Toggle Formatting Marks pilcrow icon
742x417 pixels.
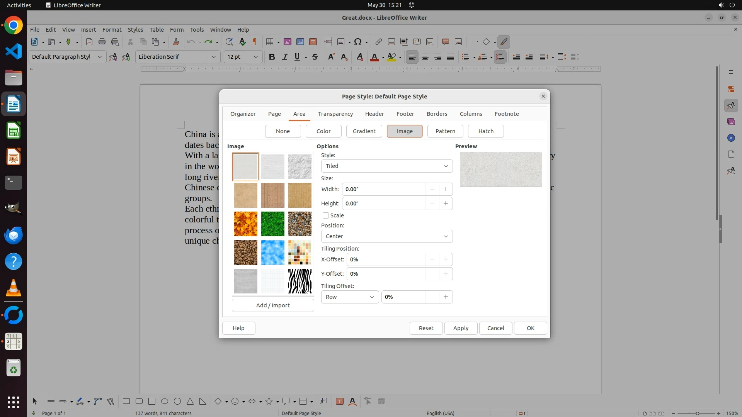(255, 42)
